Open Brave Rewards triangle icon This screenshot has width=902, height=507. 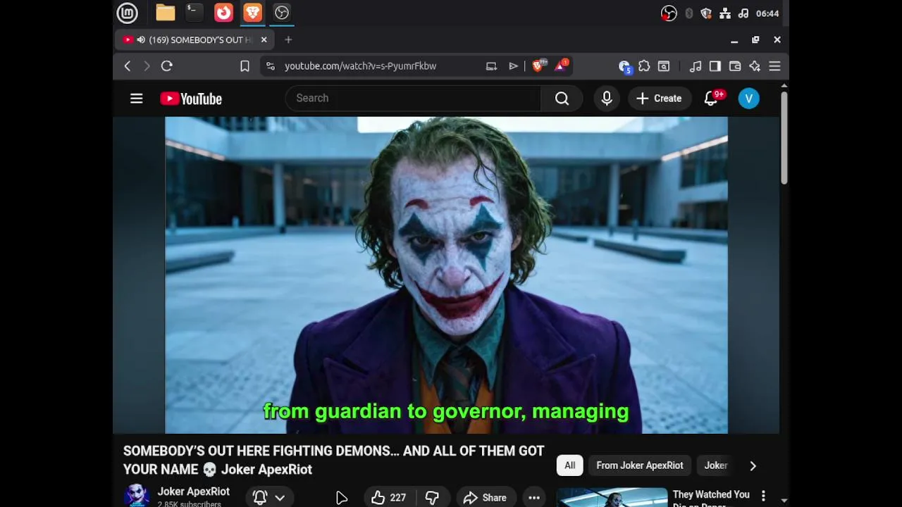(562, 66)
